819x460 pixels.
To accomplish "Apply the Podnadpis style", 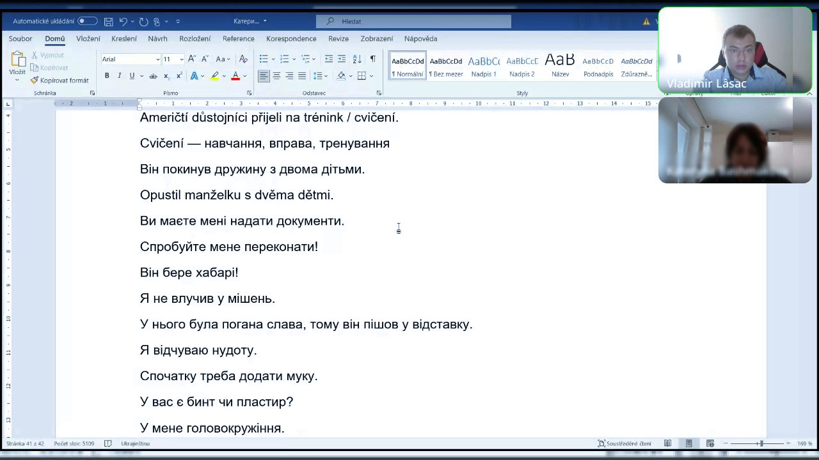I will tap(598, 66).
